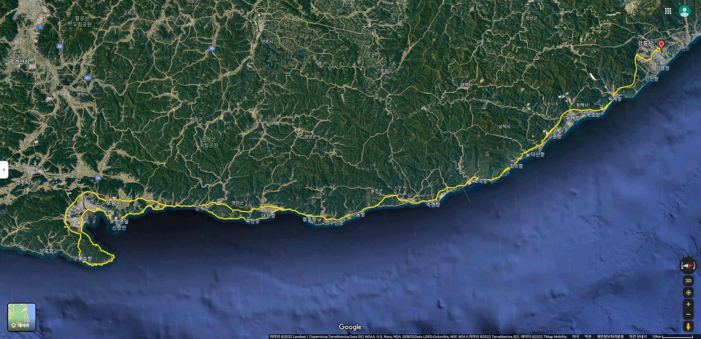Click the 안인항 port label
Viewport: 701px width, 339px height.
[x=652, y=79]
